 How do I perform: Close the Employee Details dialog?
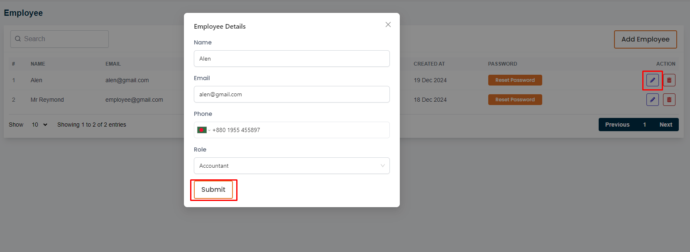point(388,24)
